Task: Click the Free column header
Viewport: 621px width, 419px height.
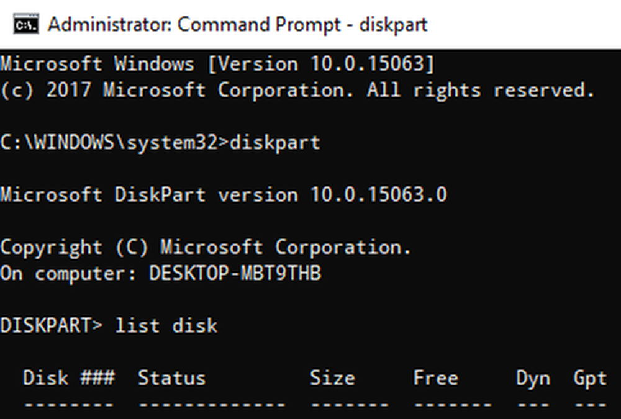Action: tap(436, 378)
